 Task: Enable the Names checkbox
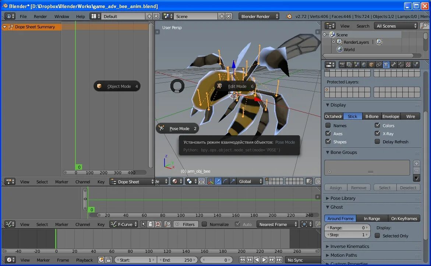tap(328, 126)
